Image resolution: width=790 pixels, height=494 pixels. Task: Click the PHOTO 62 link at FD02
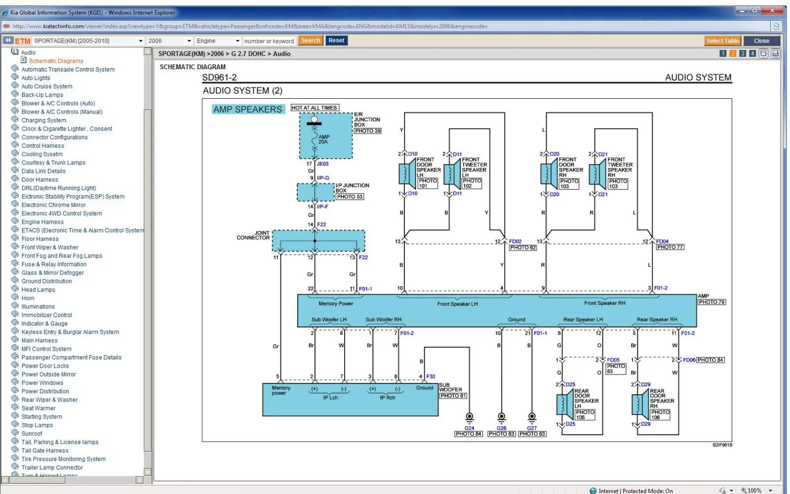(x=522, y=247)
